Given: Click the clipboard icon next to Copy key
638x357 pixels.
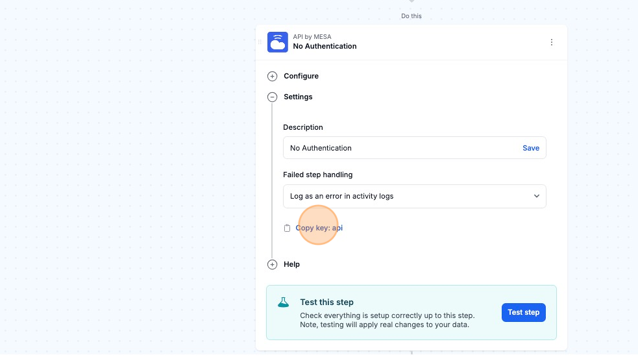Looking at the screenshot, I should click(287, 228).
